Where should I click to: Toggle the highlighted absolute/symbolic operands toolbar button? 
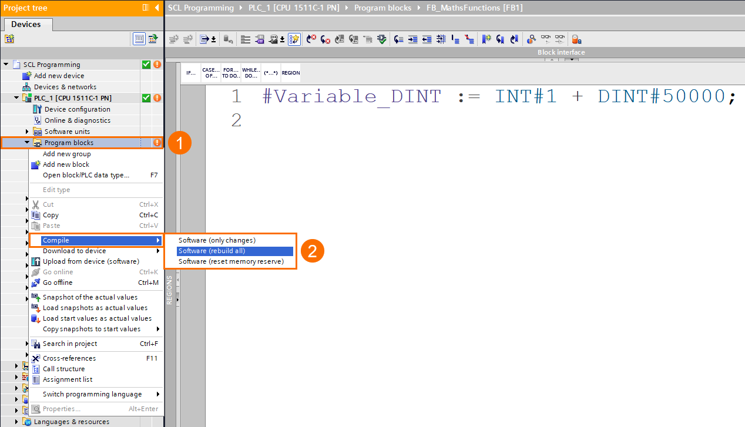[294, 39]
